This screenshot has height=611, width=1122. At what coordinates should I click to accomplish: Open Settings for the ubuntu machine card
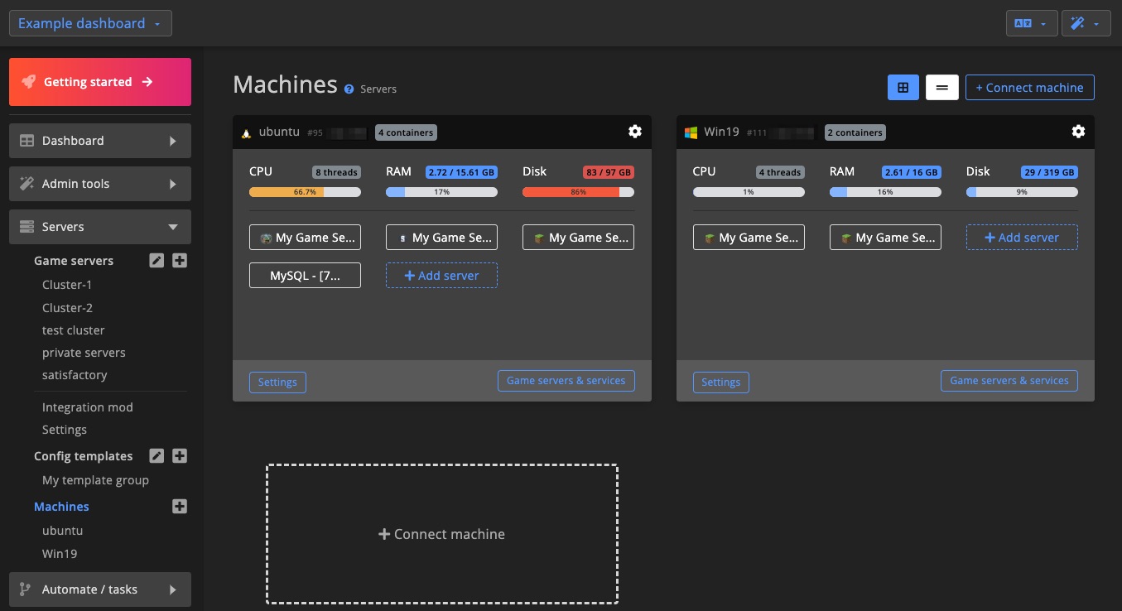pos(277,382)
